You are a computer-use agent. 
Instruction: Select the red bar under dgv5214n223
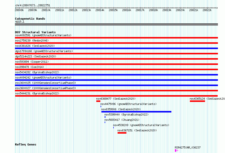click(x=116, y=59)
